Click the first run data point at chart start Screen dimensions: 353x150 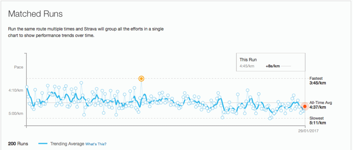tap(27, 87)
